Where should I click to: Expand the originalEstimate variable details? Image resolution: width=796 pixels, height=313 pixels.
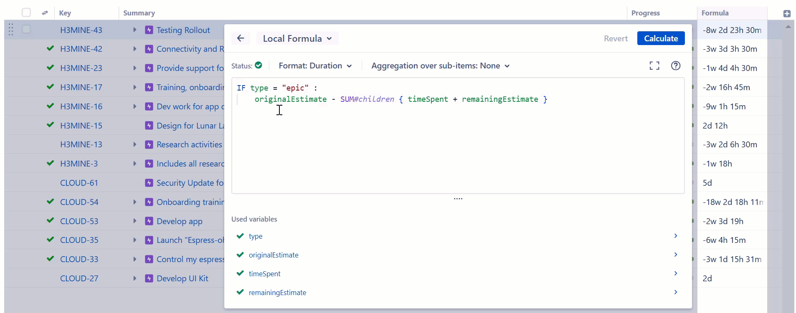click(675, 255)
